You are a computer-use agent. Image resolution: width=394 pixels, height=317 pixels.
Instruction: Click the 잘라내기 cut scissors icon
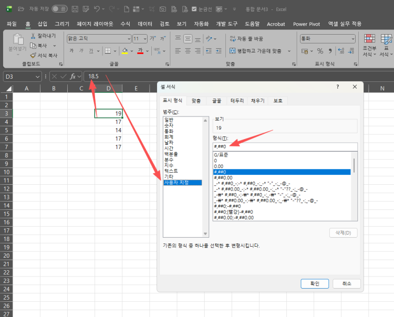coord(33,36)
